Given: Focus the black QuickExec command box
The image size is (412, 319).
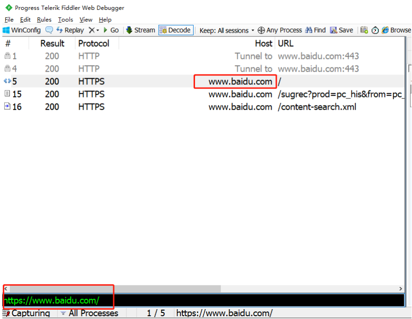Looking at the screenshot, I should pos(203,300).
